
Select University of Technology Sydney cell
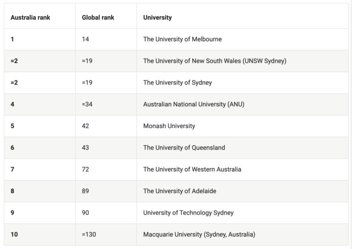point(188,213)
